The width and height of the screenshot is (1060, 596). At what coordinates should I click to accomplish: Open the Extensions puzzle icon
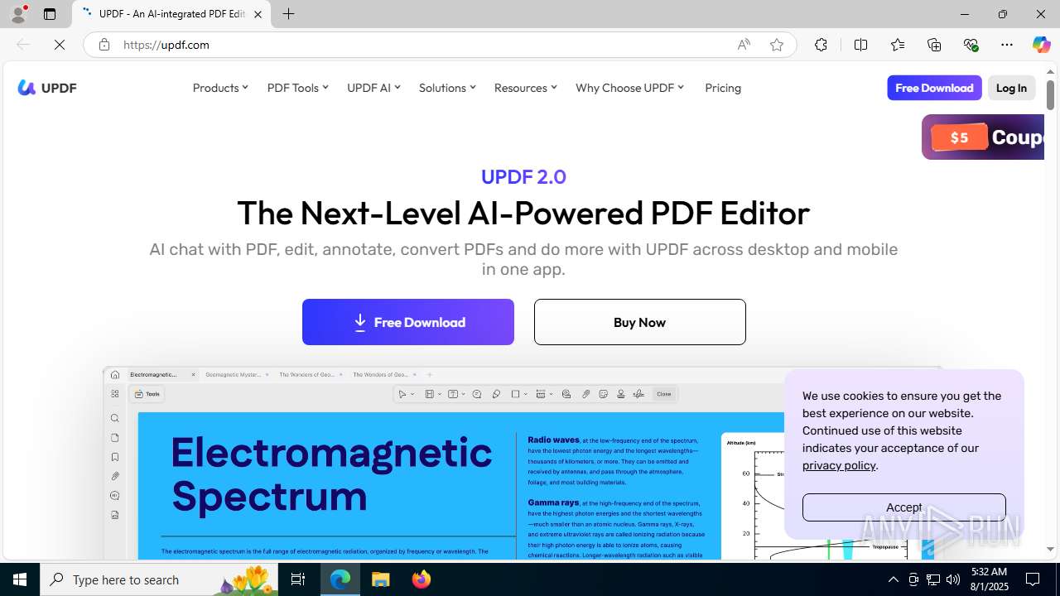point(821,45)
